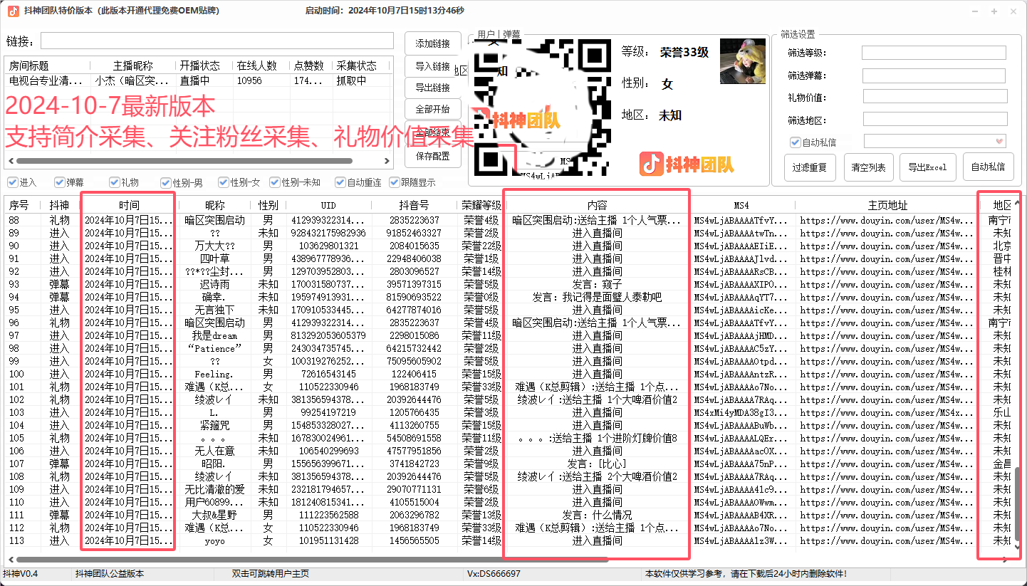Viewport: 1027px width, 586px height.
Task: Click the 昵称 column header
Action: 214,205
